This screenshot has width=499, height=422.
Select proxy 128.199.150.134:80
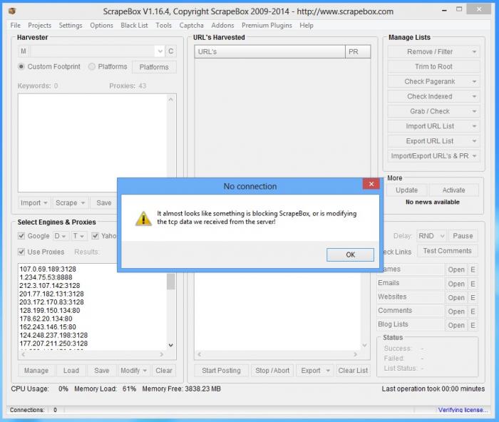coord(50,310)
